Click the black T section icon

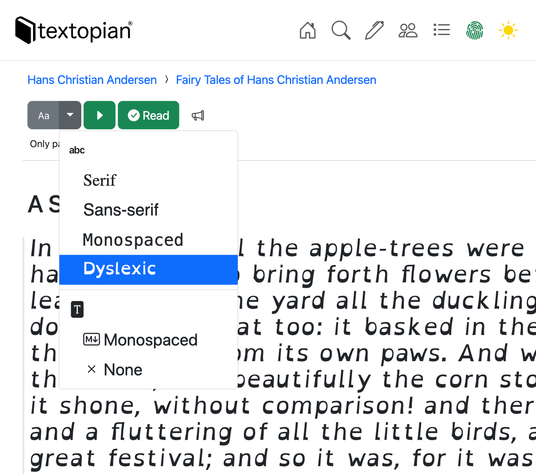77,309
